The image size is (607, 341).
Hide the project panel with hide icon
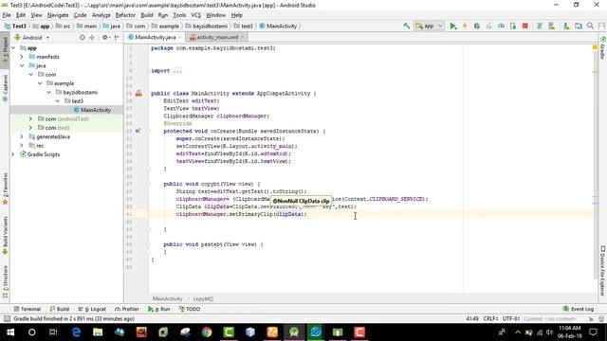click(x=117, y=38)
